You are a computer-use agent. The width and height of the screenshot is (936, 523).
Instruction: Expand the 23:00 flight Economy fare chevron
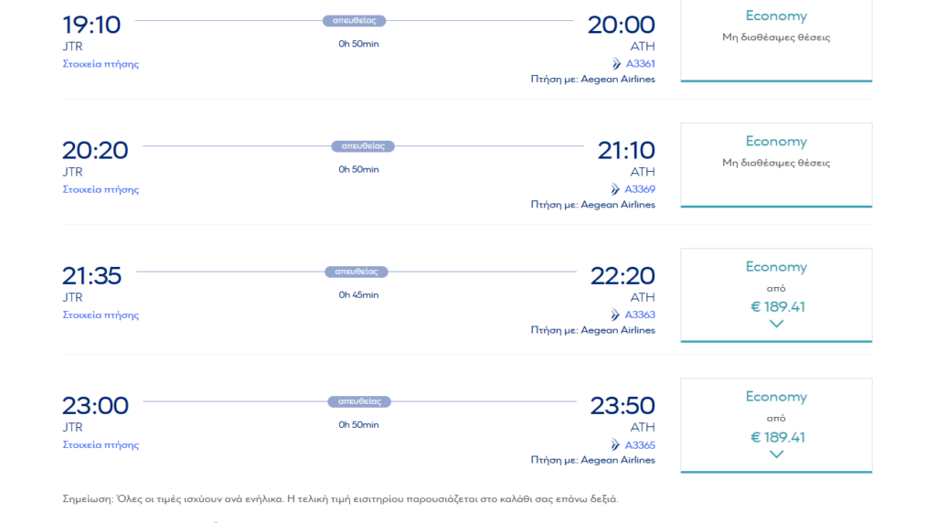(x=776, y=454)
